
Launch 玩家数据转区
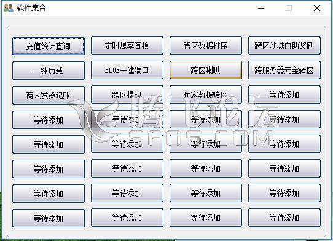point(206,95)
